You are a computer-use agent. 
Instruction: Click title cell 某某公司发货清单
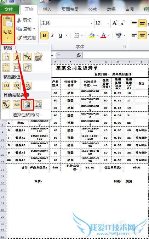[77, 68]
